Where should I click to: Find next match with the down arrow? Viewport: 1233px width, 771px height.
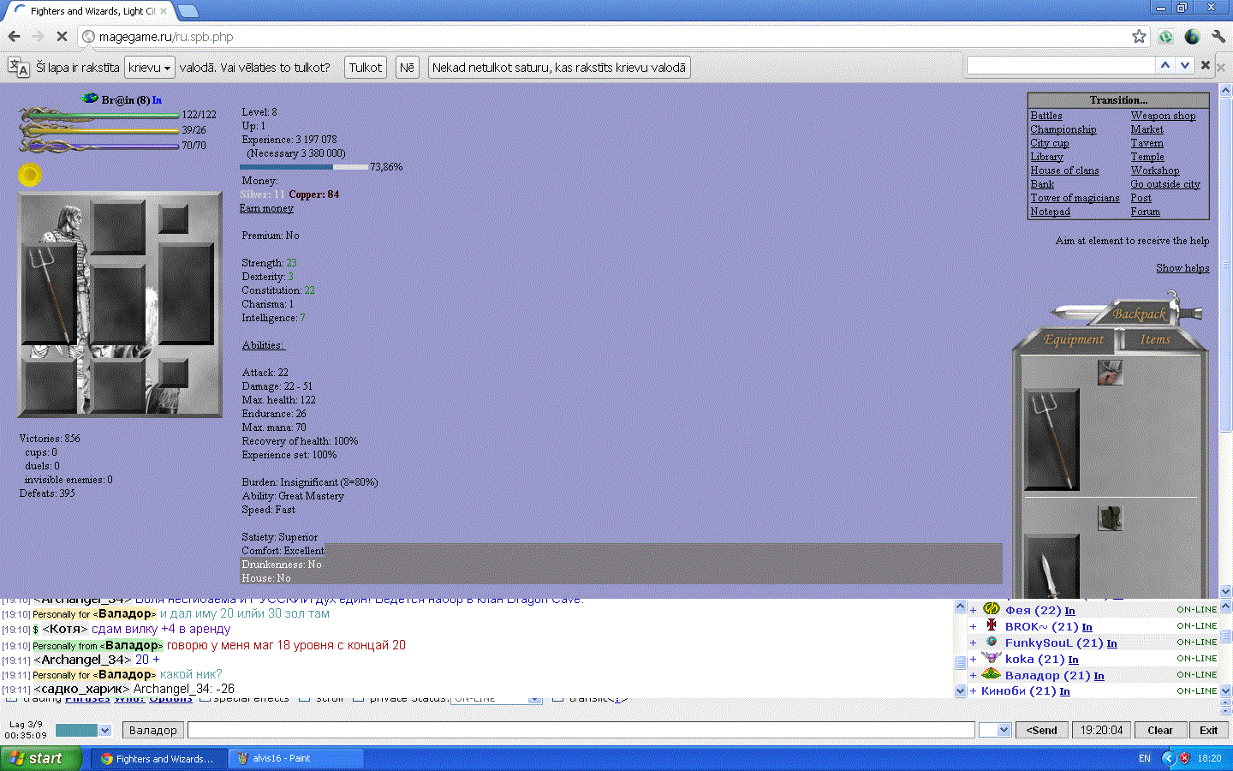coord(1185,66)
